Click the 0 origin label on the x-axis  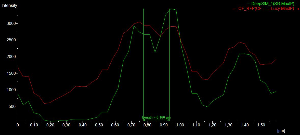[x=18, y=125]
